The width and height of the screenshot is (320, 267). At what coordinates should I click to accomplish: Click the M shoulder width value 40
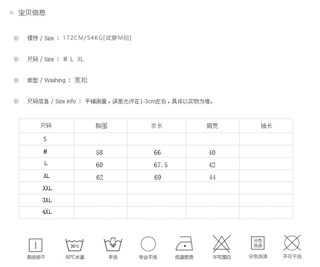[x=212, y=153]
